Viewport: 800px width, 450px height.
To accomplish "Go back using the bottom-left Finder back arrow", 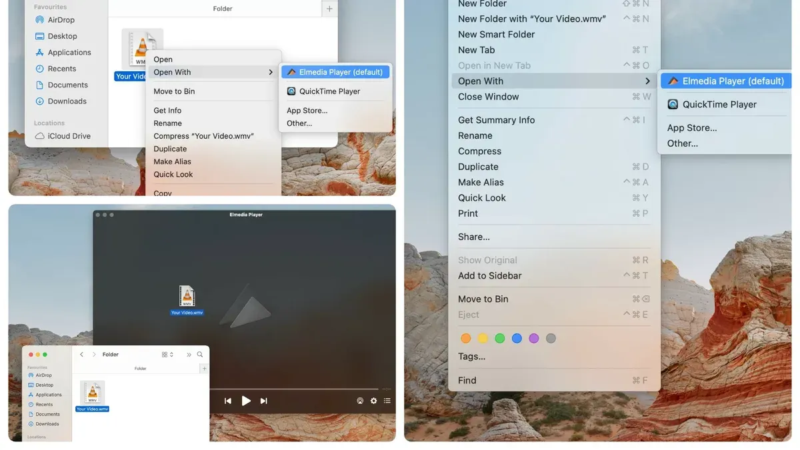I will point(81,355).
